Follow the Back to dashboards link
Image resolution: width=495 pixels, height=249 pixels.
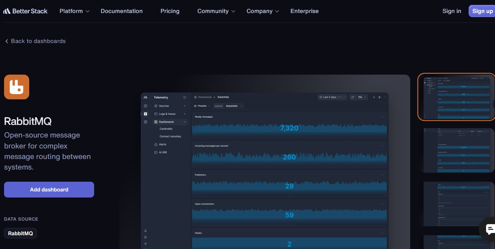pyautogui.click(x=34, y=41)
